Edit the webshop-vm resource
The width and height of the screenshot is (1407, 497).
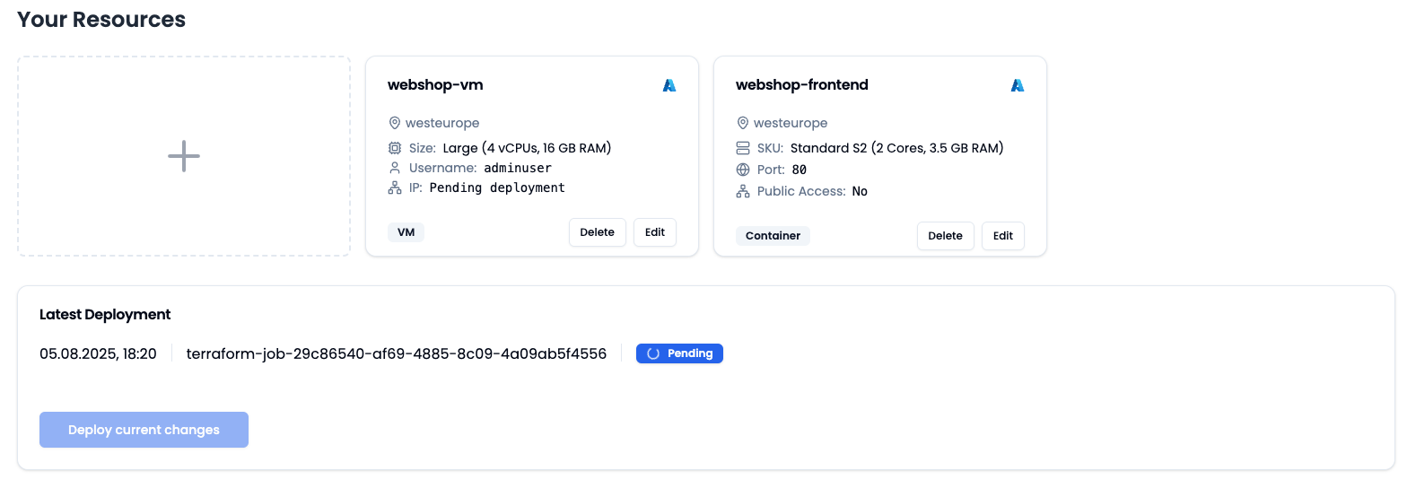(x=655, y=232)
